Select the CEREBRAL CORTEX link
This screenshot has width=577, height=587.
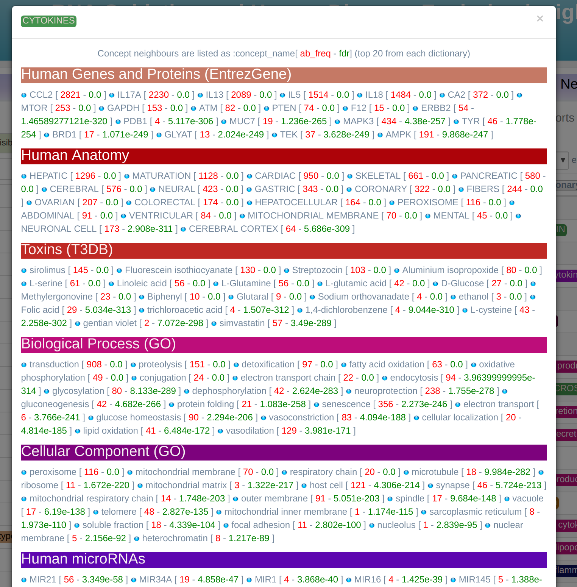tap(234, 229)
